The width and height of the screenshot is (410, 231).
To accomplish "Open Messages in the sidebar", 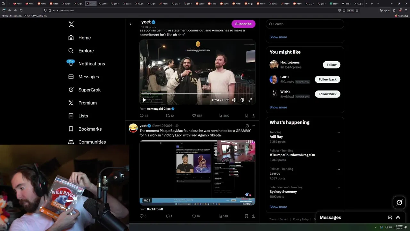I will click(84, 77).
